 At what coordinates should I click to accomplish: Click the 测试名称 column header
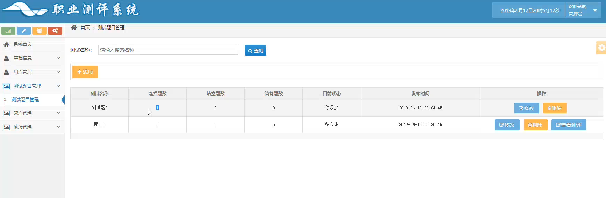pos(100,94)
